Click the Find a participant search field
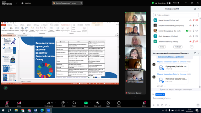The height and width of the screenshot is (113, 201). coord(176,15)
